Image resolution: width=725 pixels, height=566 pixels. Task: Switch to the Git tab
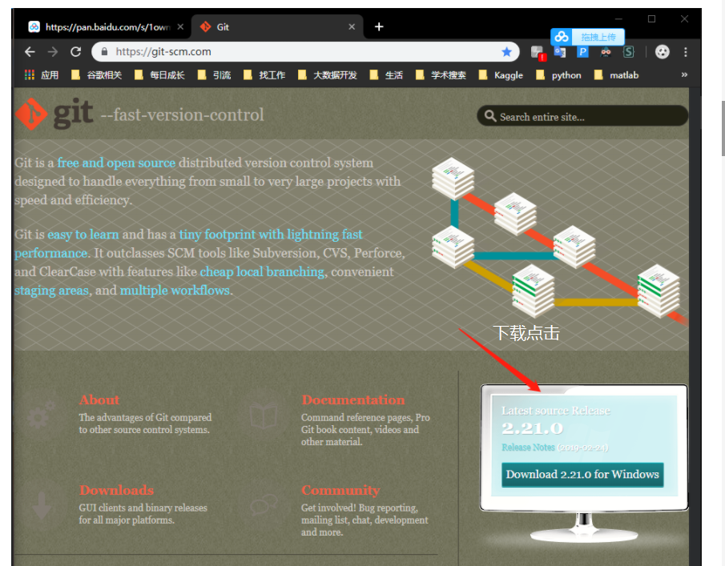pyautogui.click(x=276, y=26)
